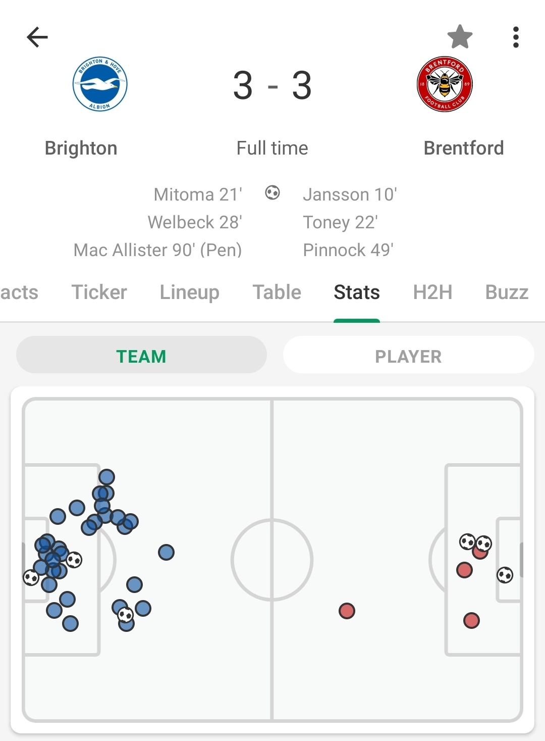Select the goal ball marker nearest Brentford's goal
Image resolution: width=545 pixels, height=741 pixels.
tap(505, 575)
